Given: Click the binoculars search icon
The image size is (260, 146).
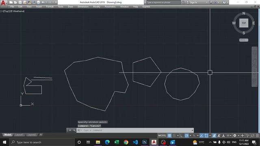Looking at the screenshot, I should (183, 2).
